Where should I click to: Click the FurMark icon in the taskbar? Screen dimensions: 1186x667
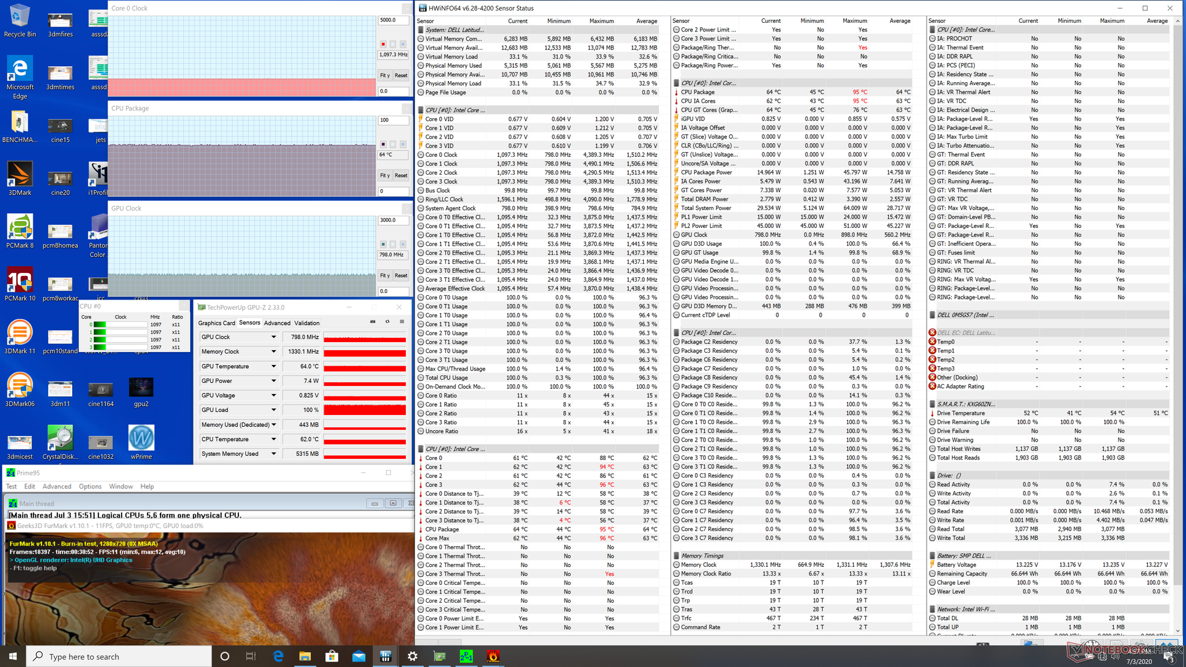tap(493, 656)
